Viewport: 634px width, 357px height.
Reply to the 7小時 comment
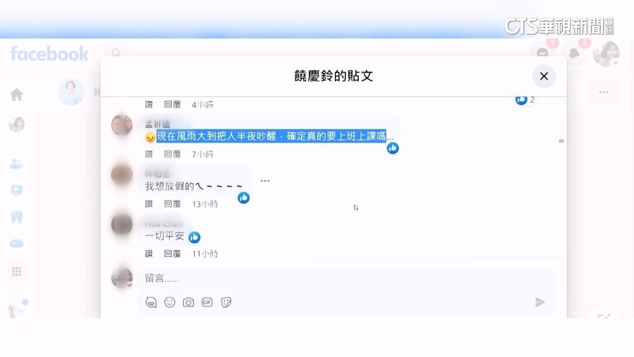(172, 154)
